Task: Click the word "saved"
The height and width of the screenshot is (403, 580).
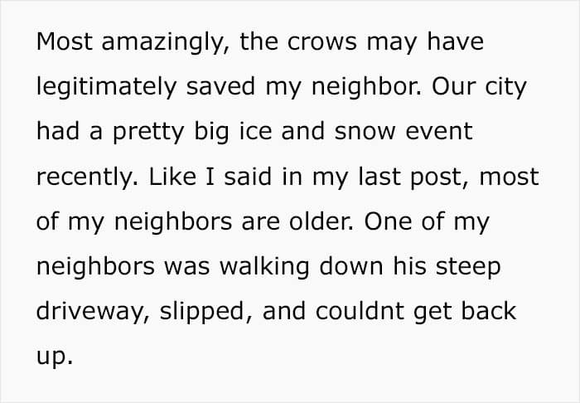Action: 220,86
